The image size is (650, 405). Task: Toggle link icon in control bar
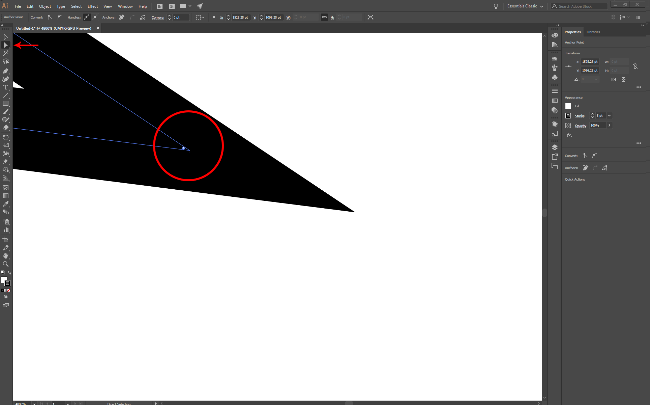click(x=324, y=17)
